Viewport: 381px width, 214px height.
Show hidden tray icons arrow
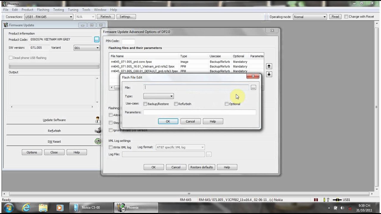(x=329, y=208)
